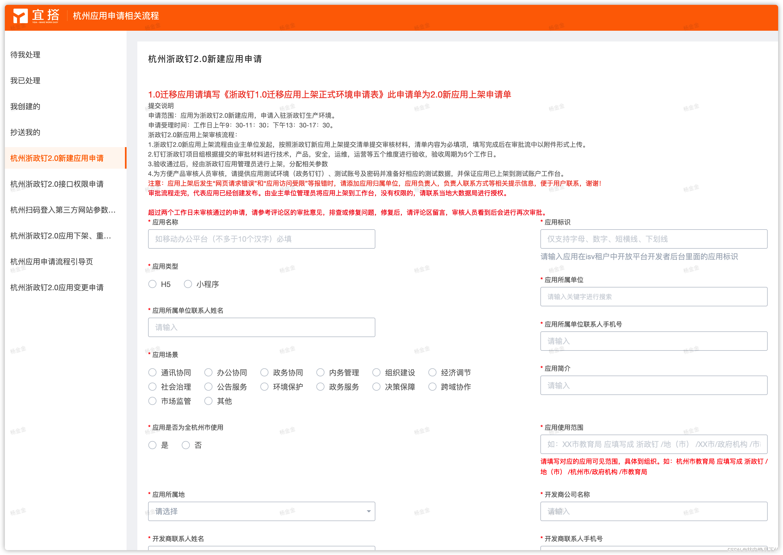Select the 环境保护 scenario radio

point(264,387)
